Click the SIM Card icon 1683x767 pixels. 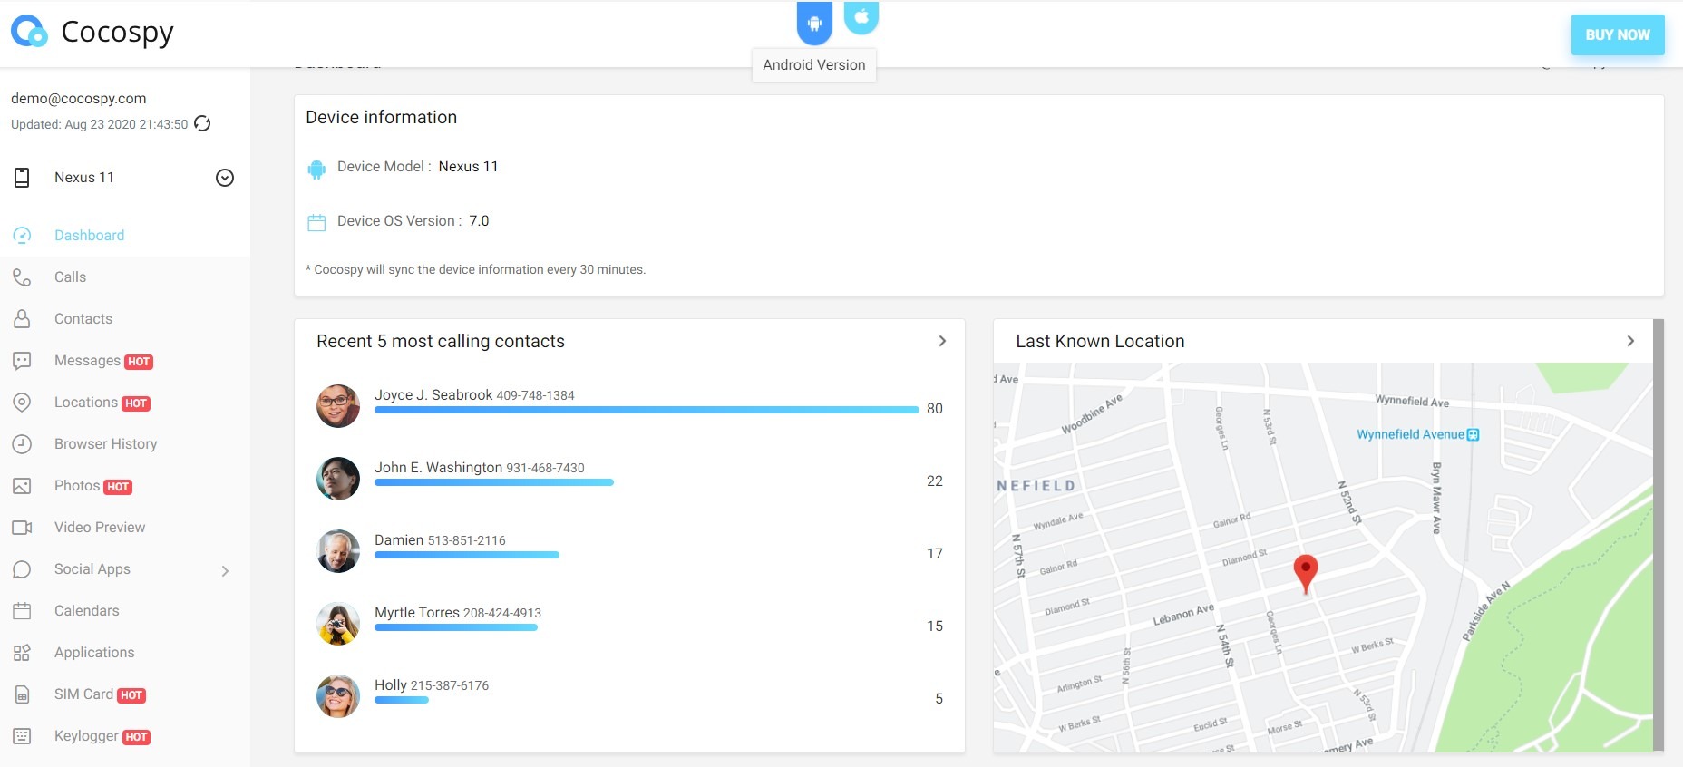tap(22, 694)
